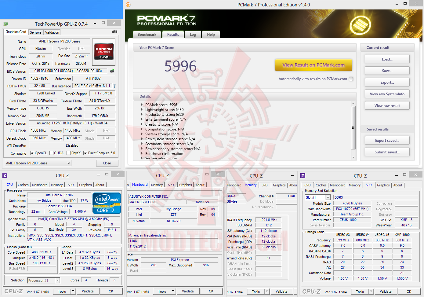Expand the Lightweight score: 6430 row
This screenshot has width=424, height=297.
click(142, 110)
